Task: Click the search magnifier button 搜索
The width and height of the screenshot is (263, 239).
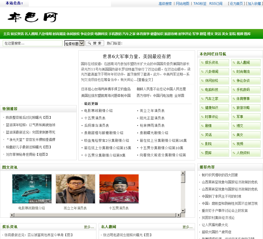Action: point(95,43)
